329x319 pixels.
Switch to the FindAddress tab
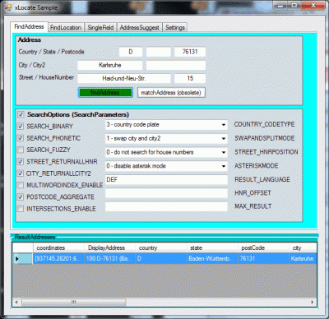(x=29, y=27)
